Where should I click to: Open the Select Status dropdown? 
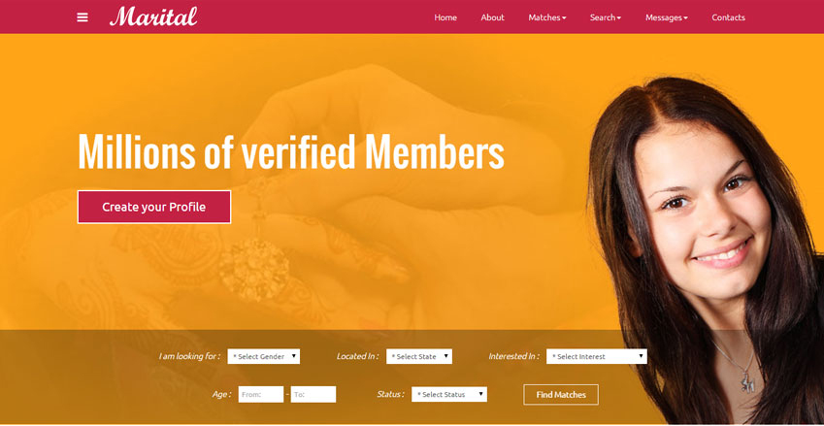point(449,394)
